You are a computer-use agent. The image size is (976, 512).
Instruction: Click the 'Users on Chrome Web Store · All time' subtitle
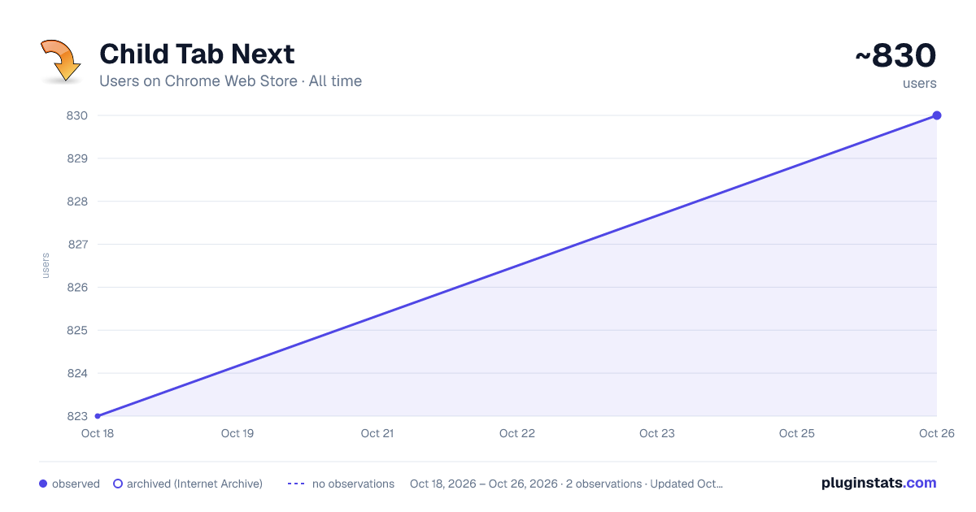point(230,81)
